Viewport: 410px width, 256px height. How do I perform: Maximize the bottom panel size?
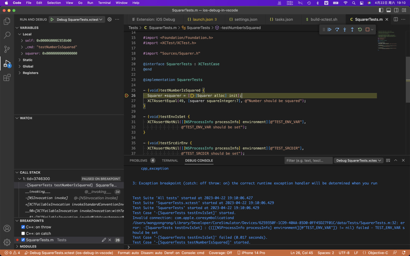(396, 160)
